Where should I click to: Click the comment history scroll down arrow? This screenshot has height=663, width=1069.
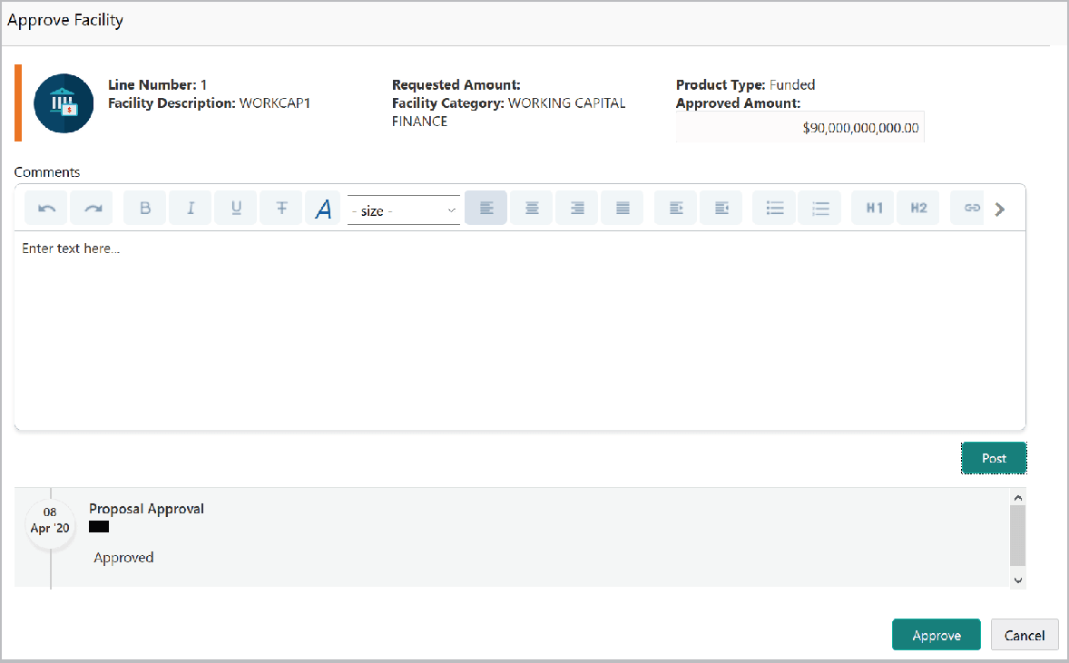point(1018,580)
